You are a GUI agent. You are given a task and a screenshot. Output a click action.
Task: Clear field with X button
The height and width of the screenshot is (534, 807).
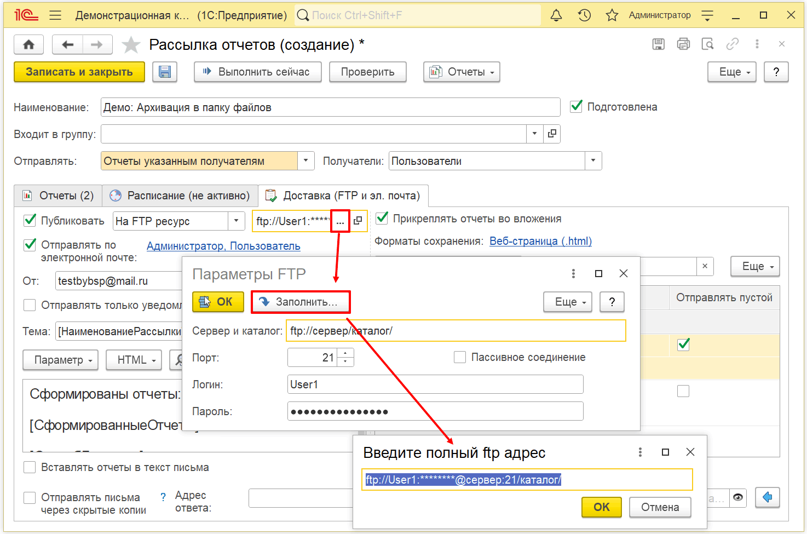[705, 266]
